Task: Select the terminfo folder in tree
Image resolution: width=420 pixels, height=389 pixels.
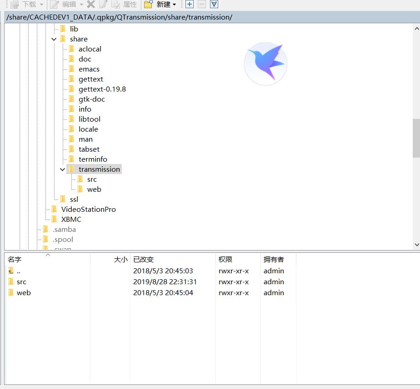Action: tap(93, 159)
